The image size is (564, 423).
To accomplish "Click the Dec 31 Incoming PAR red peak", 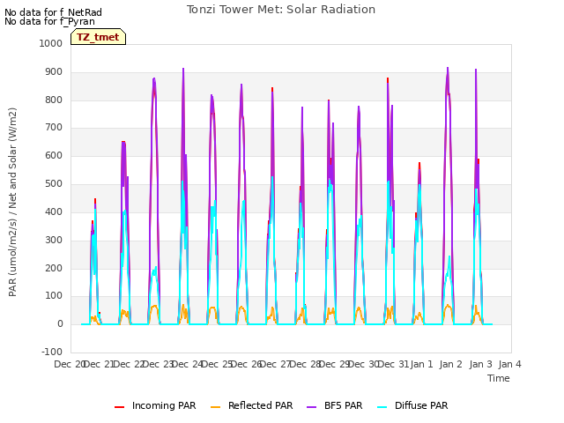I will (388, 78).
